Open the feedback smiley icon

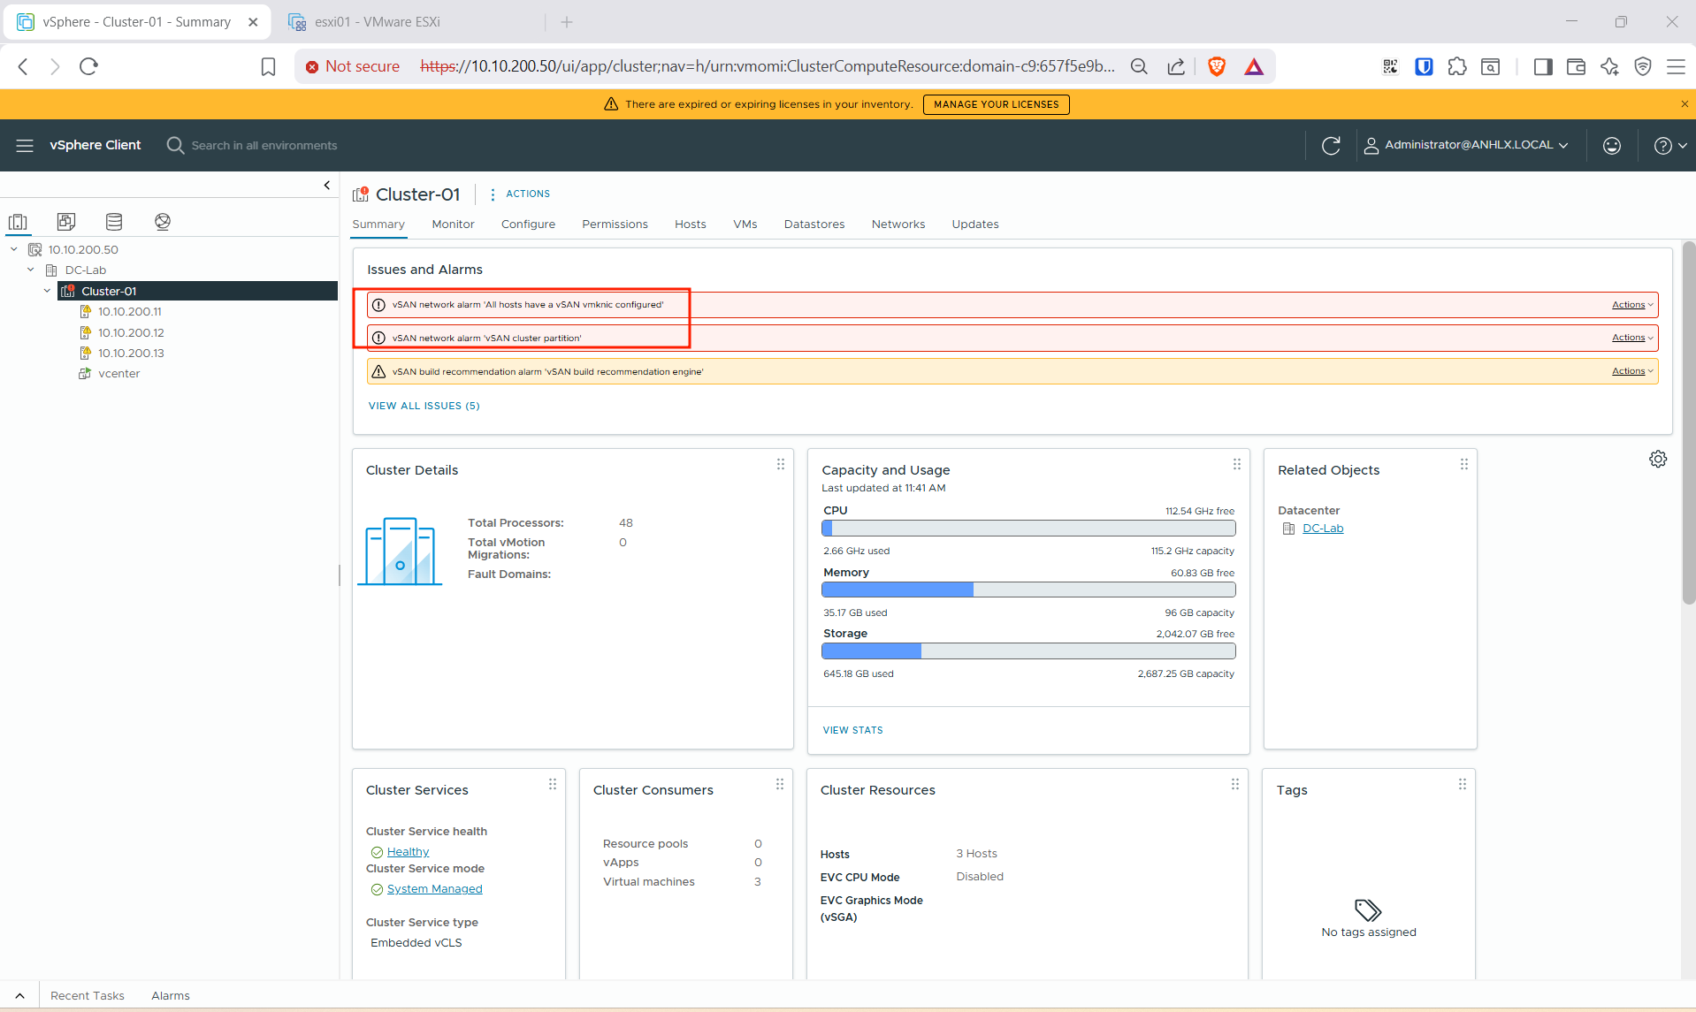click(1612, 145)
